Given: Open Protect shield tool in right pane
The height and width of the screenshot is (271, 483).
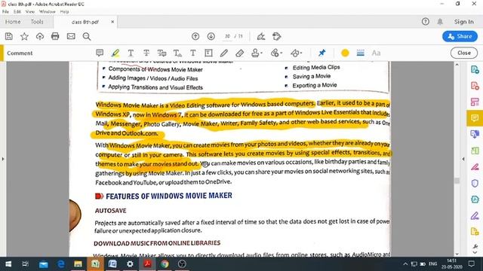Looking at the screenshot, I should point(475,184).
